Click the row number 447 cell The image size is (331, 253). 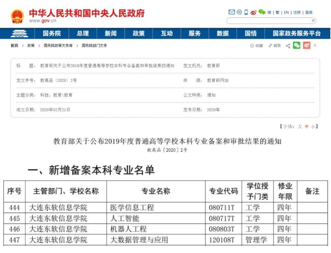click(x=14, y=240)
